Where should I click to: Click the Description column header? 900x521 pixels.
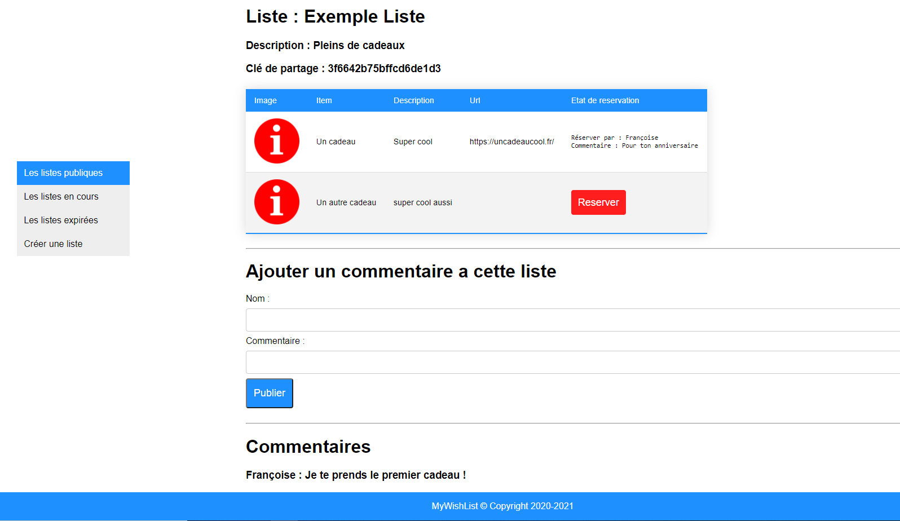point(413,100)
